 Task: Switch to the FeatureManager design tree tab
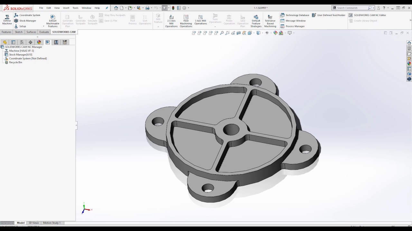coord(5,42)
